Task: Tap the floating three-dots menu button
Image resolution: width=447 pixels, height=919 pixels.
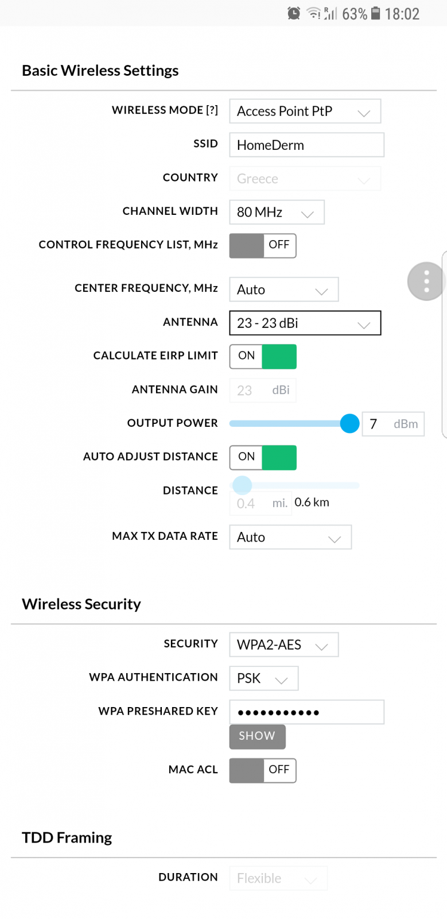Action: coord(426,281)
